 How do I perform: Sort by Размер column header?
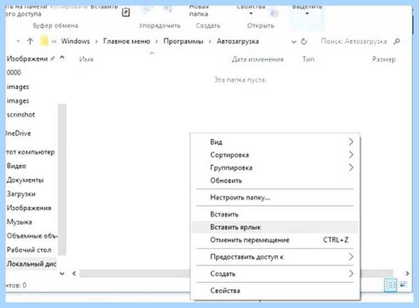tap(383, 59)
